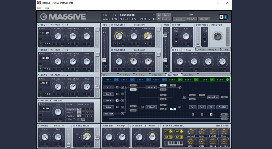The width and height of the screenshot is (272, 149).
Task: Click the Save As button
Action: tap(166, 19)
